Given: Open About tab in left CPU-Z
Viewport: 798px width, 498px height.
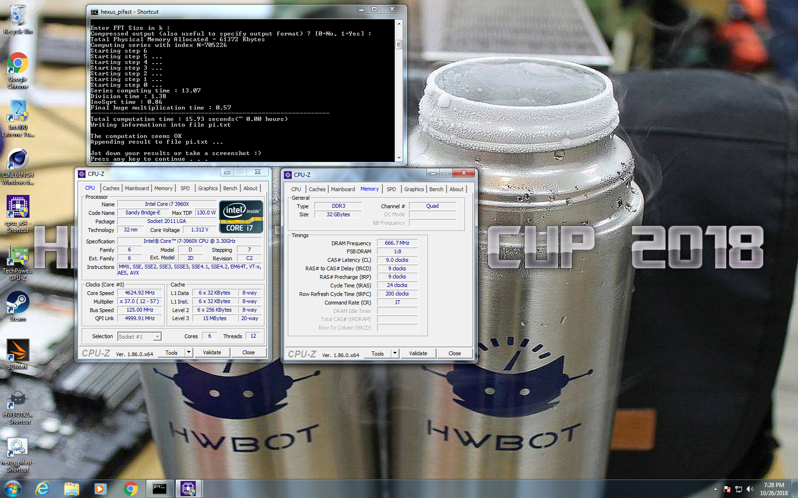Looking at the screenshot, I should 250,188.
